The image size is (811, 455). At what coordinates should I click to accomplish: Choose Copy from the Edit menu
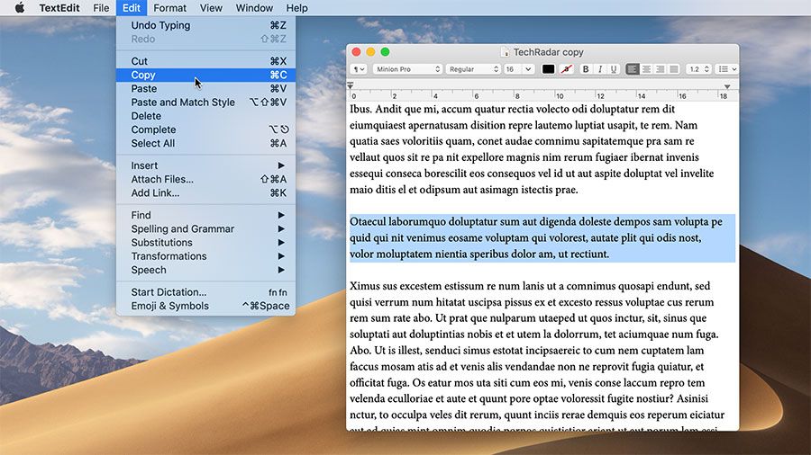tap(205, 75)
